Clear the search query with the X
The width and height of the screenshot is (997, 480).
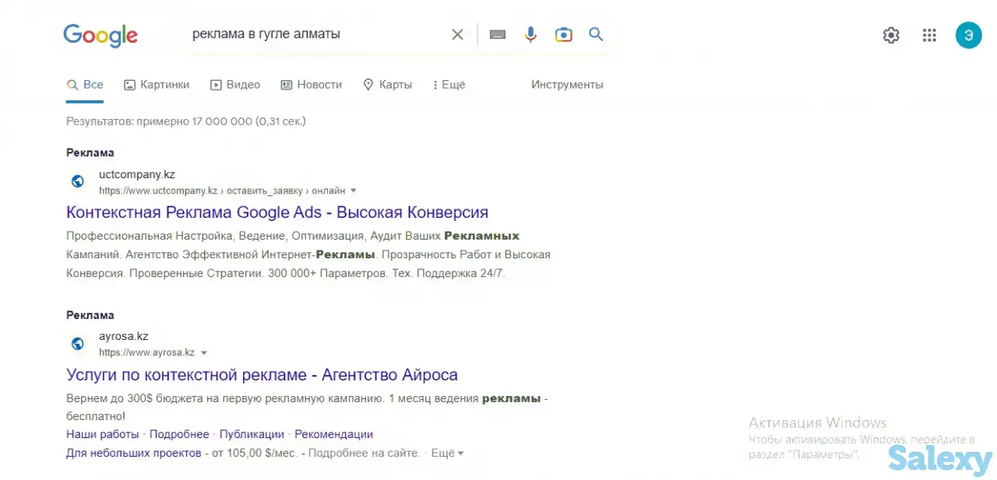tap(457, 34)
